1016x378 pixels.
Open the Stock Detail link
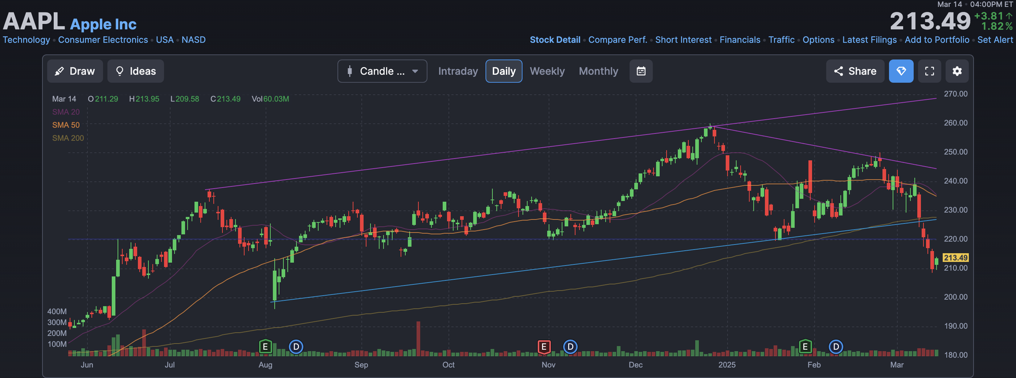555,40
